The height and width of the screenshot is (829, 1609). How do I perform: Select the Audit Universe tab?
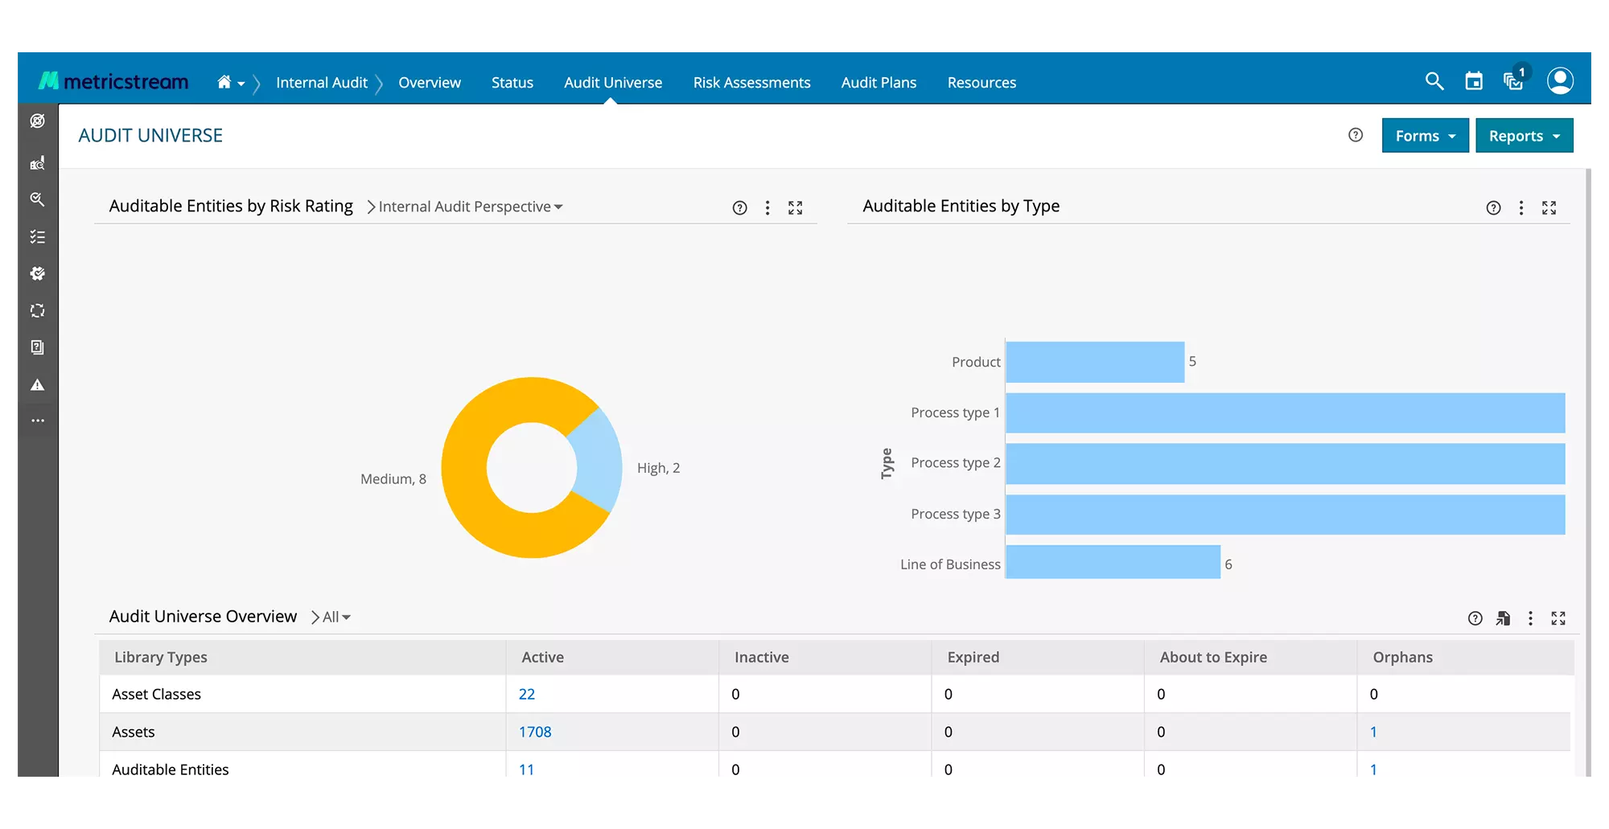(x=613, y=82)
